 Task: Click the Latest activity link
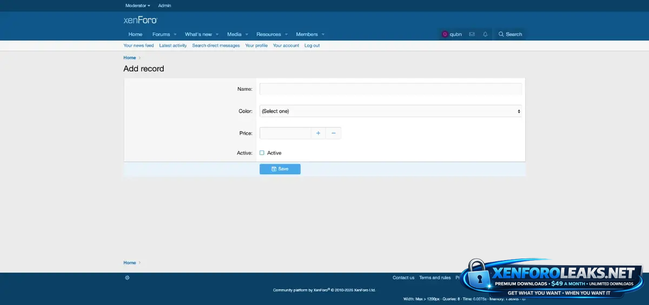(x=173, y=45)
